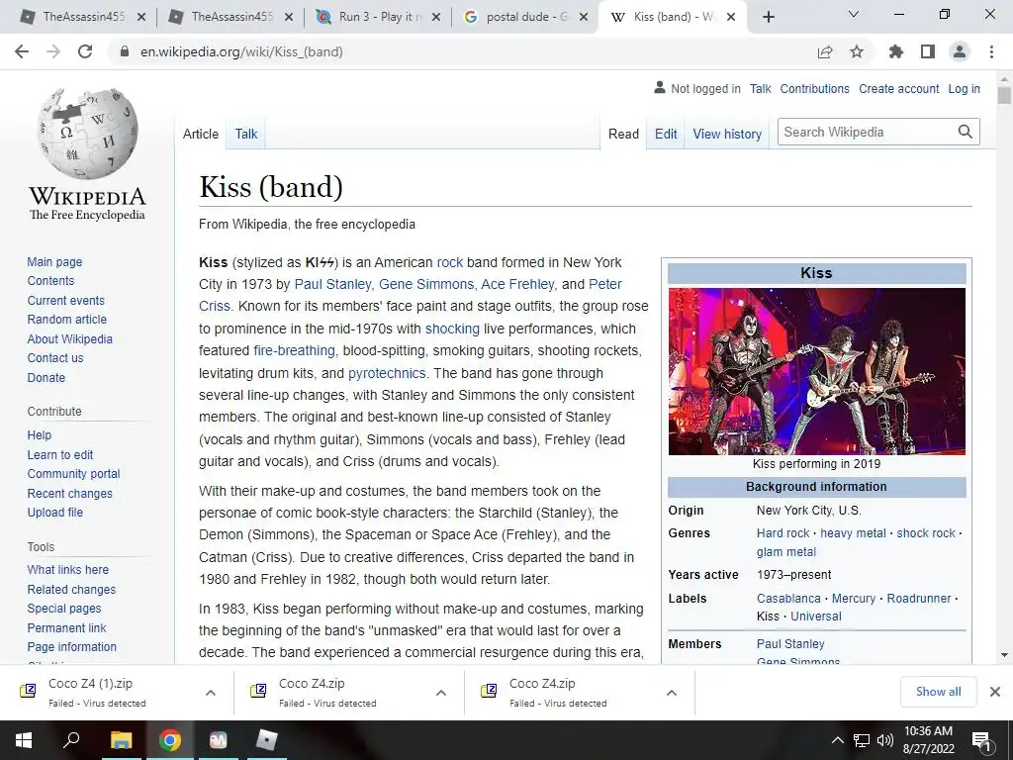
Task: Close the Kiss (band) tab
Action: point(731,17)
